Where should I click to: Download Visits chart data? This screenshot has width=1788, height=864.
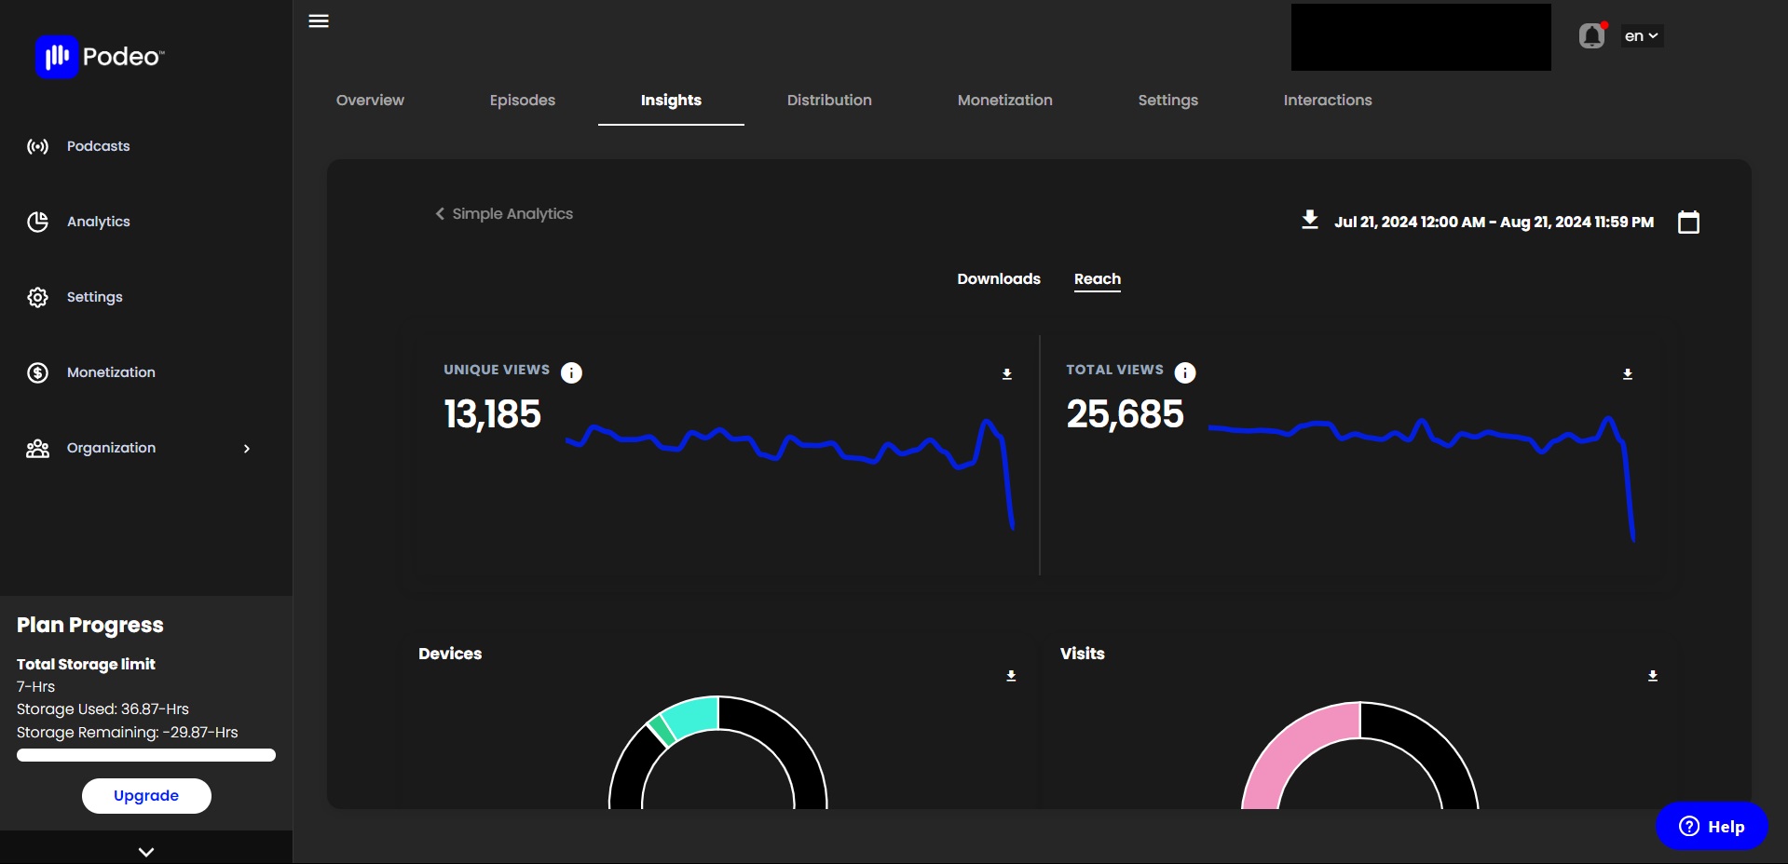tap(1653, 676)
